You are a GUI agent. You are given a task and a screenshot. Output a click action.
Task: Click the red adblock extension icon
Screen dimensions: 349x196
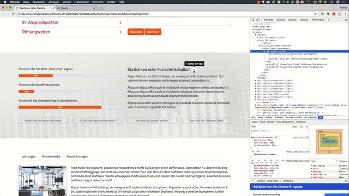coord(334,14)
